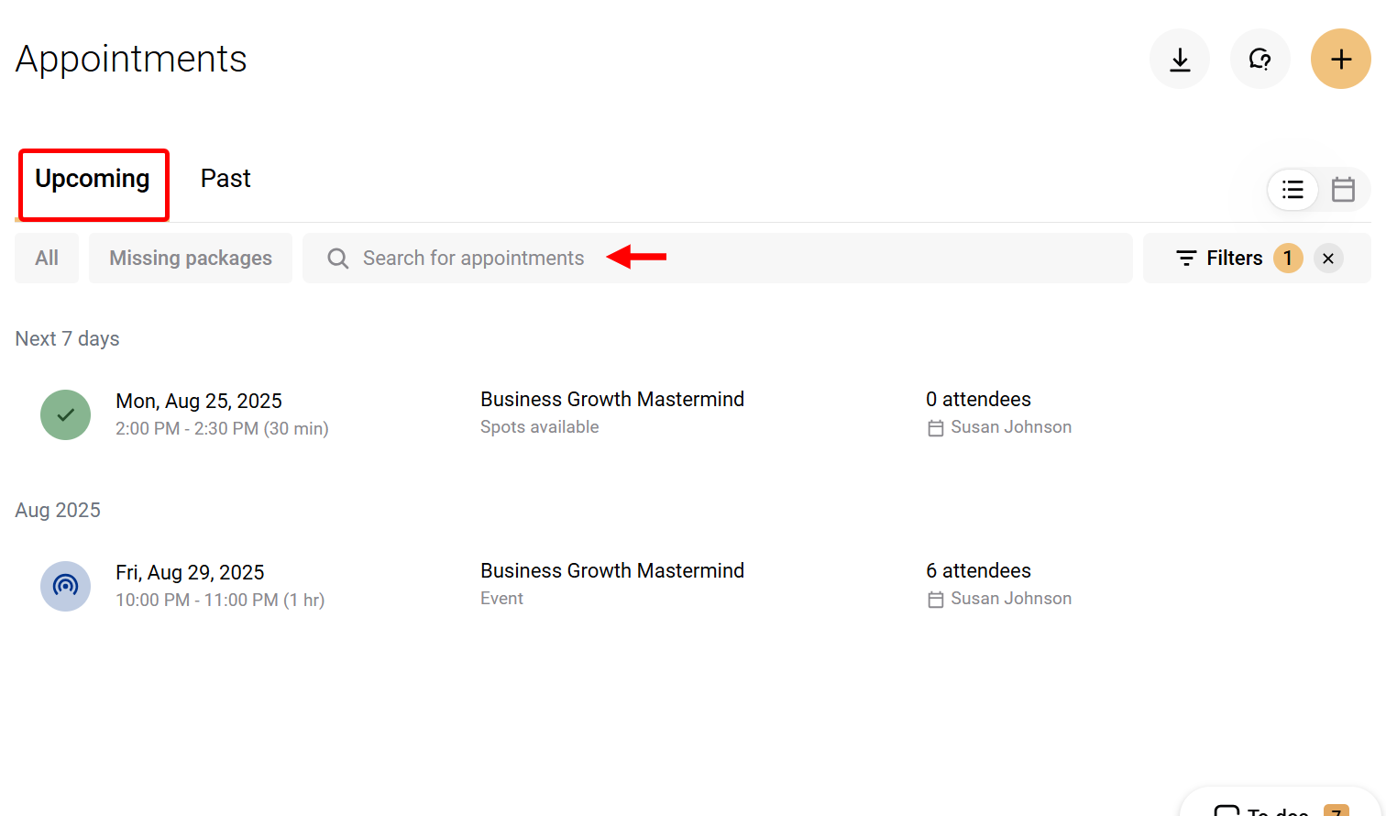The image size is (1386, 816).
Task: Click the green checkmark status icon
Action: coord(65,414)
